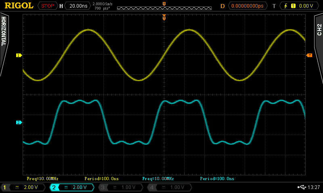This screenshot has width=323, height=193.
Task: Click the T trigger label in top bar
Action: coord(274,6)
